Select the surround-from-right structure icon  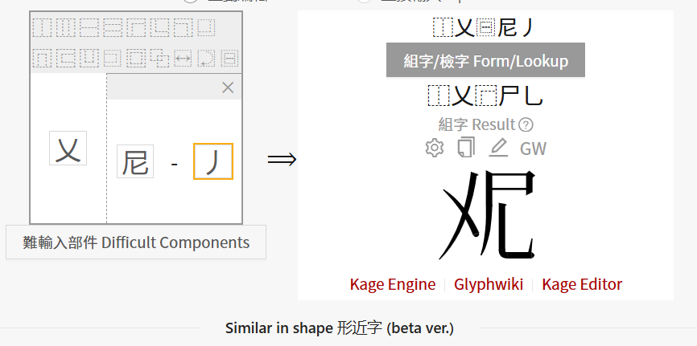pos(113,58)
